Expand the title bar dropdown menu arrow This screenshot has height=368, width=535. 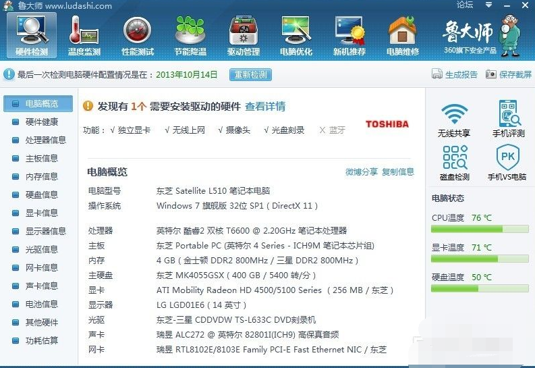(x=487, y=5)
